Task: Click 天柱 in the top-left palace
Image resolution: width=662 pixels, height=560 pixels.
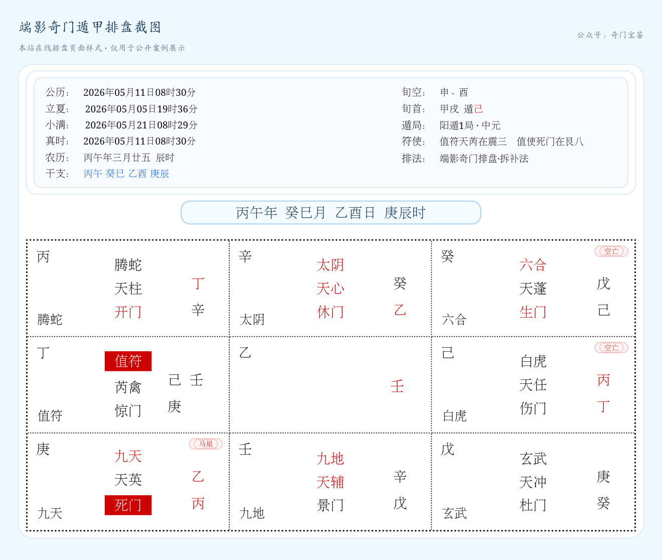Action: (x=128, y=289)
